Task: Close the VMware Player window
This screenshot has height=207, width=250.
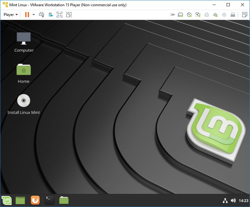Action: [243, 5]
